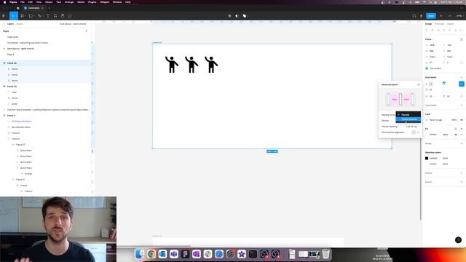Open the Figma main menu icon

(x=4, y=16)
